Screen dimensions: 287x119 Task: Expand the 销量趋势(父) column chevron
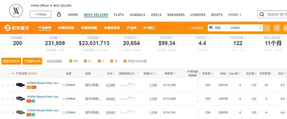click(x=138, y=74)
